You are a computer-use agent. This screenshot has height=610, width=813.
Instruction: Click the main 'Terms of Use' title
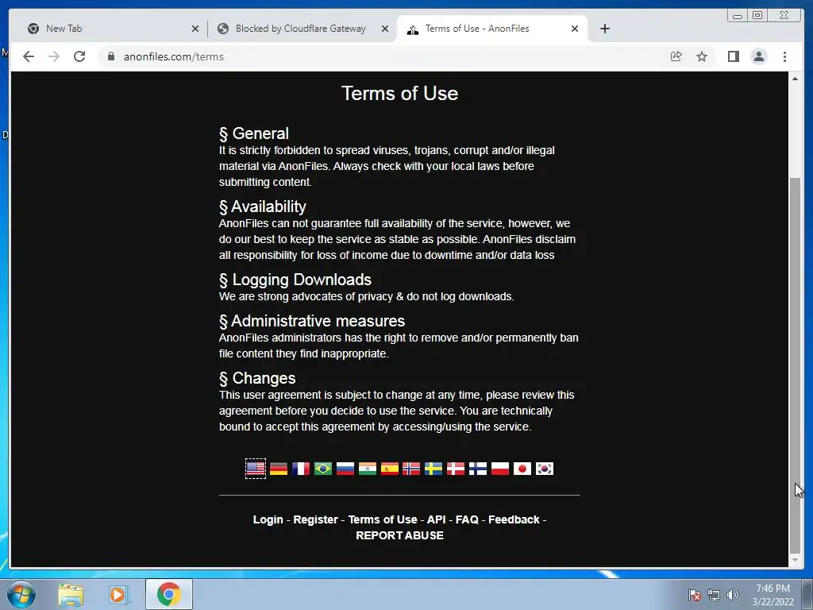[x=400, y=94]
